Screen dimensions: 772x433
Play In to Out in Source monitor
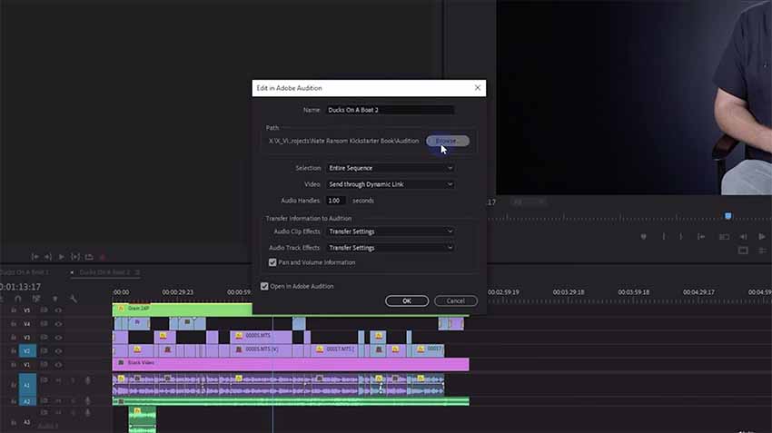click(74, 257)
